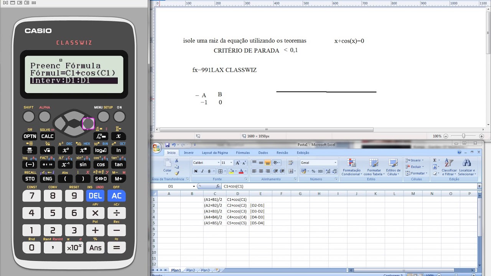
Task: Tap the calculator sin key
Action: (83, 164)
